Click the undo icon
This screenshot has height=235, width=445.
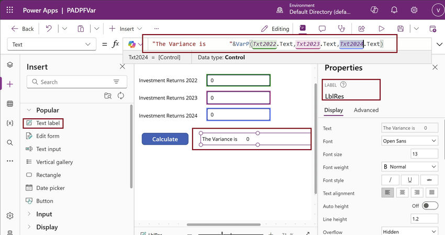coord(49,28)
